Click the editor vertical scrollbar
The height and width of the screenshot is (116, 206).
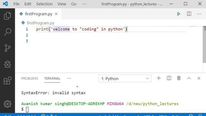pos(204,45)
